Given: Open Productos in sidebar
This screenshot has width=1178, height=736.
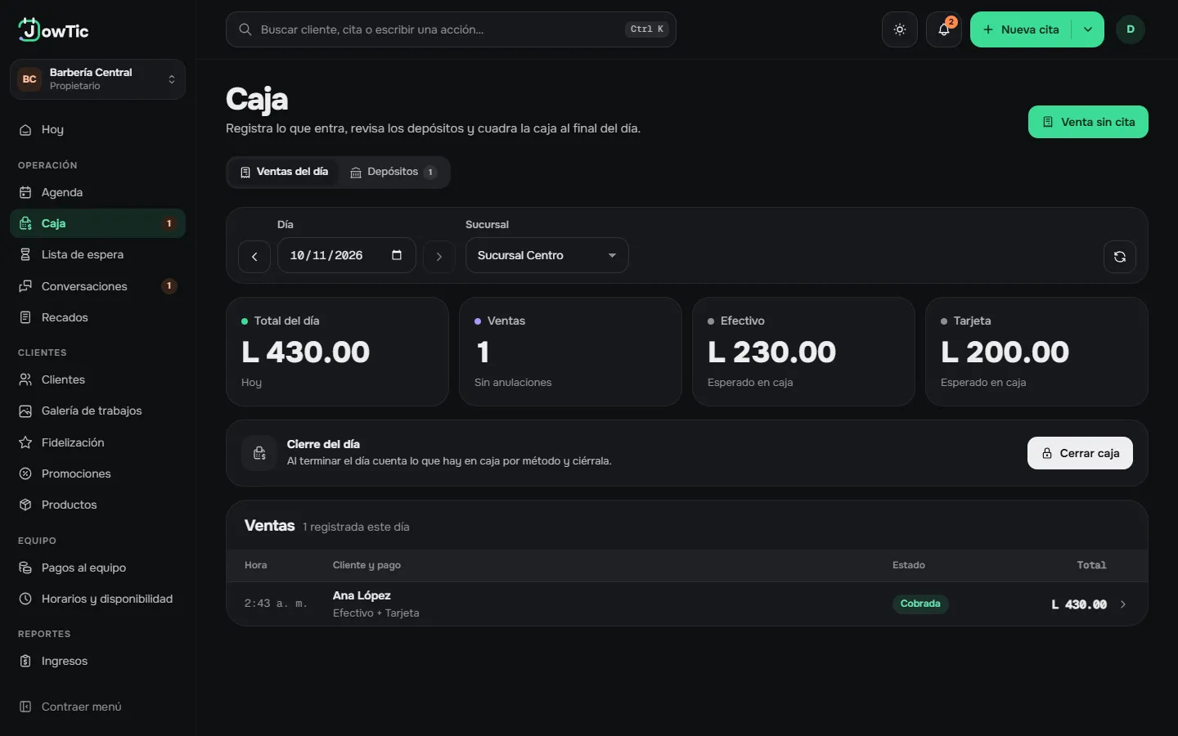Looking at the screenshot, I should tap(97, 505).
